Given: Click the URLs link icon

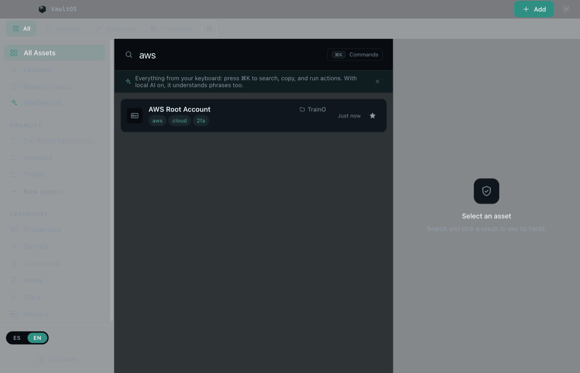Looking at the screenshot, I should [x=14, y=297].
